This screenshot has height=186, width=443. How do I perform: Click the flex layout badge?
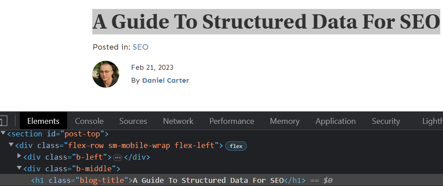(236, 146)
